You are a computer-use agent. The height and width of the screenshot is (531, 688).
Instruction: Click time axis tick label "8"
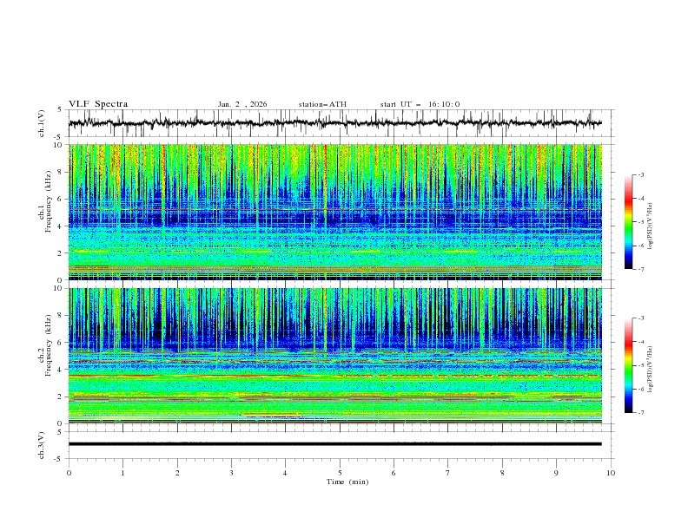pos(502,473)
